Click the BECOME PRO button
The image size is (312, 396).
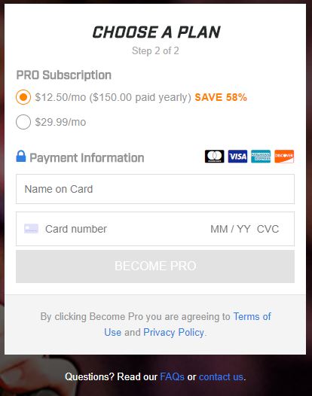(x=155, y=267)
